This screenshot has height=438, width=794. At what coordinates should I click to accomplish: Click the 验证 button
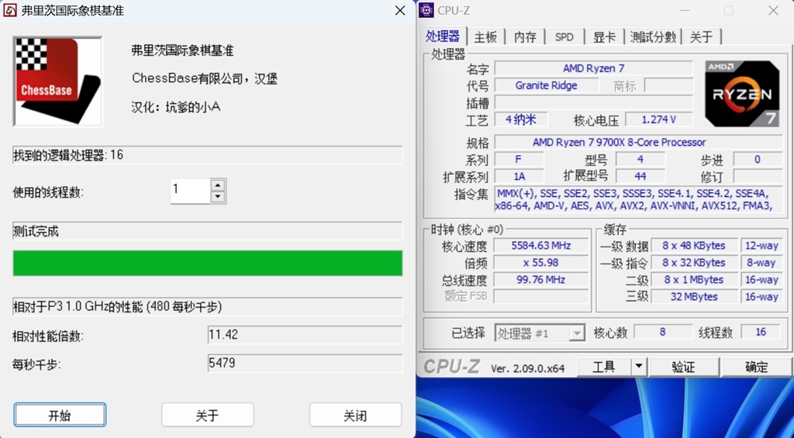(x=684, y=367)
